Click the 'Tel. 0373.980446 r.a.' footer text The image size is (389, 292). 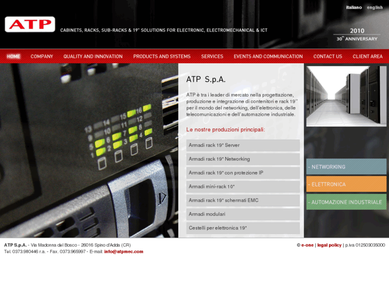[25, 251]
